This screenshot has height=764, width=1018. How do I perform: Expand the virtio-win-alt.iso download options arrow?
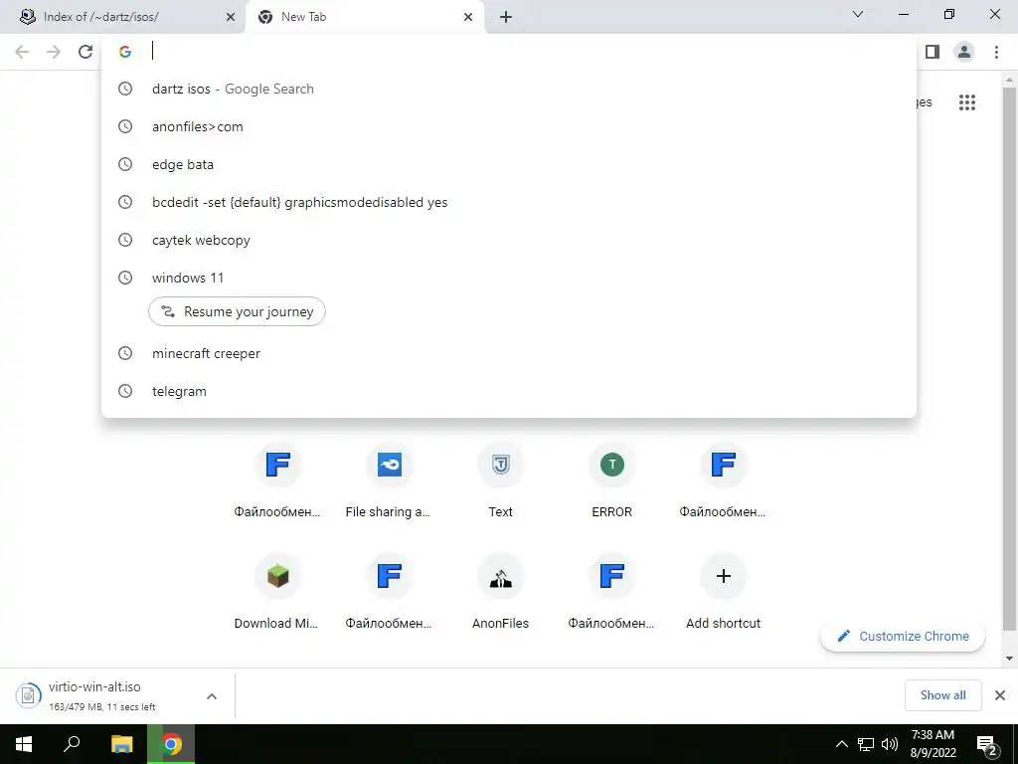212,696
